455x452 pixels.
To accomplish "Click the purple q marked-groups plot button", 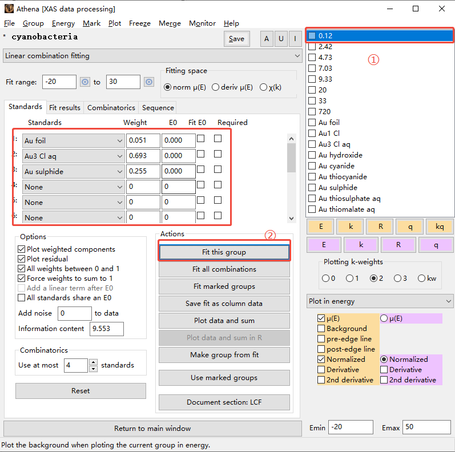I will 436,245.
